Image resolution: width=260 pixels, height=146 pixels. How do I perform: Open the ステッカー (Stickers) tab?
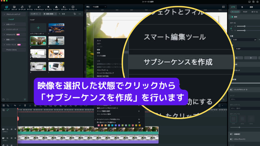pyautogui.click(x=64, y=8)
